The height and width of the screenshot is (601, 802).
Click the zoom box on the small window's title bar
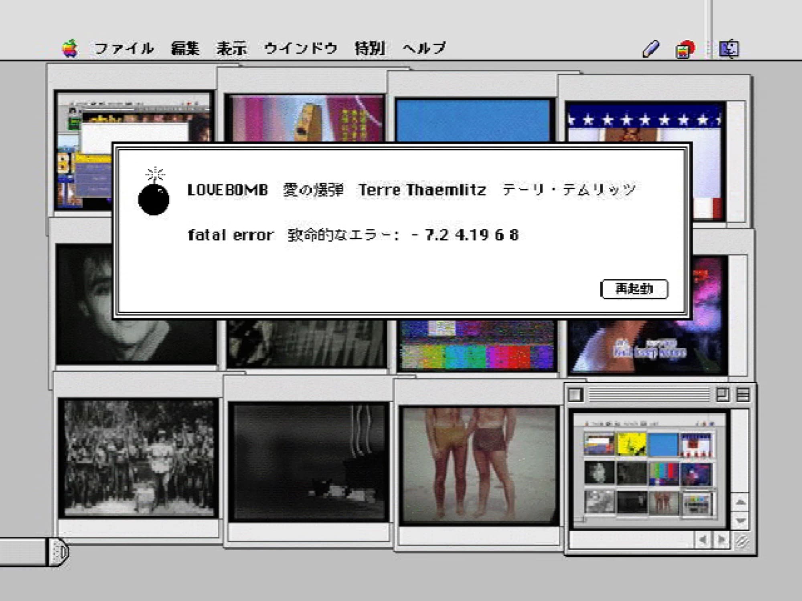(723, 395)
